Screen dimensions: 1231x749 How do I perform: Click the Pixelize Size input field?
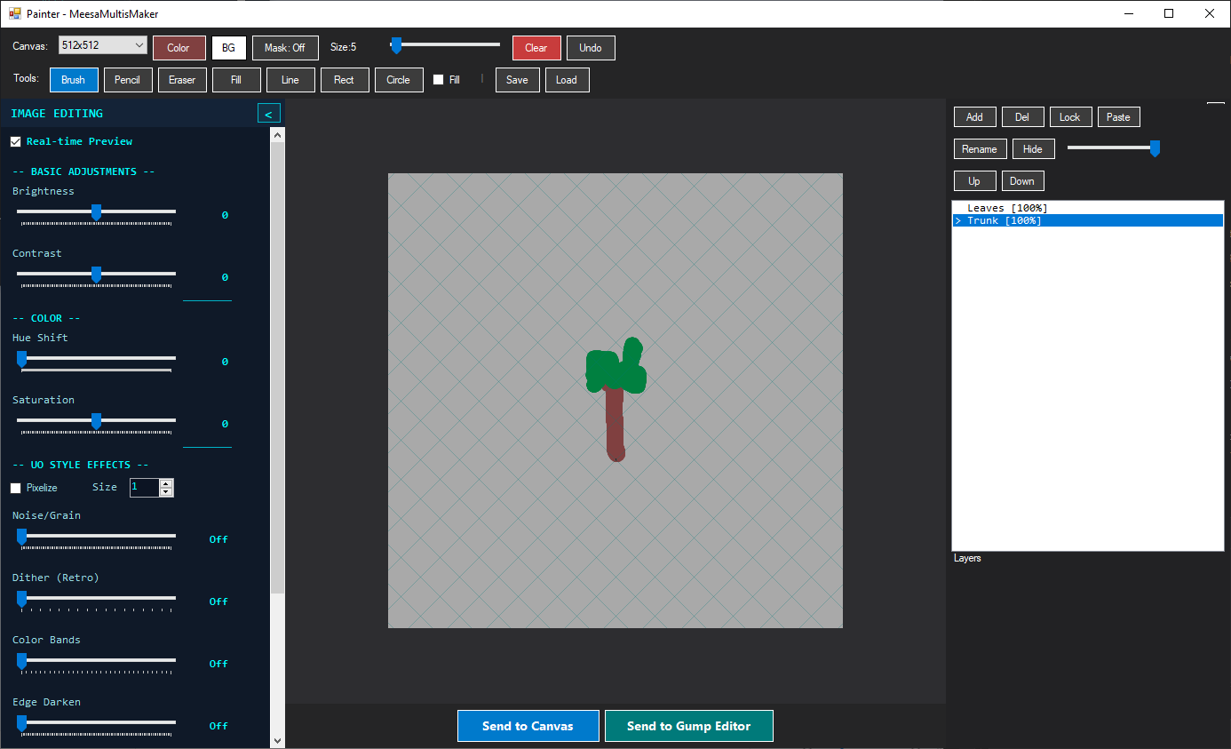coord(144,488)
